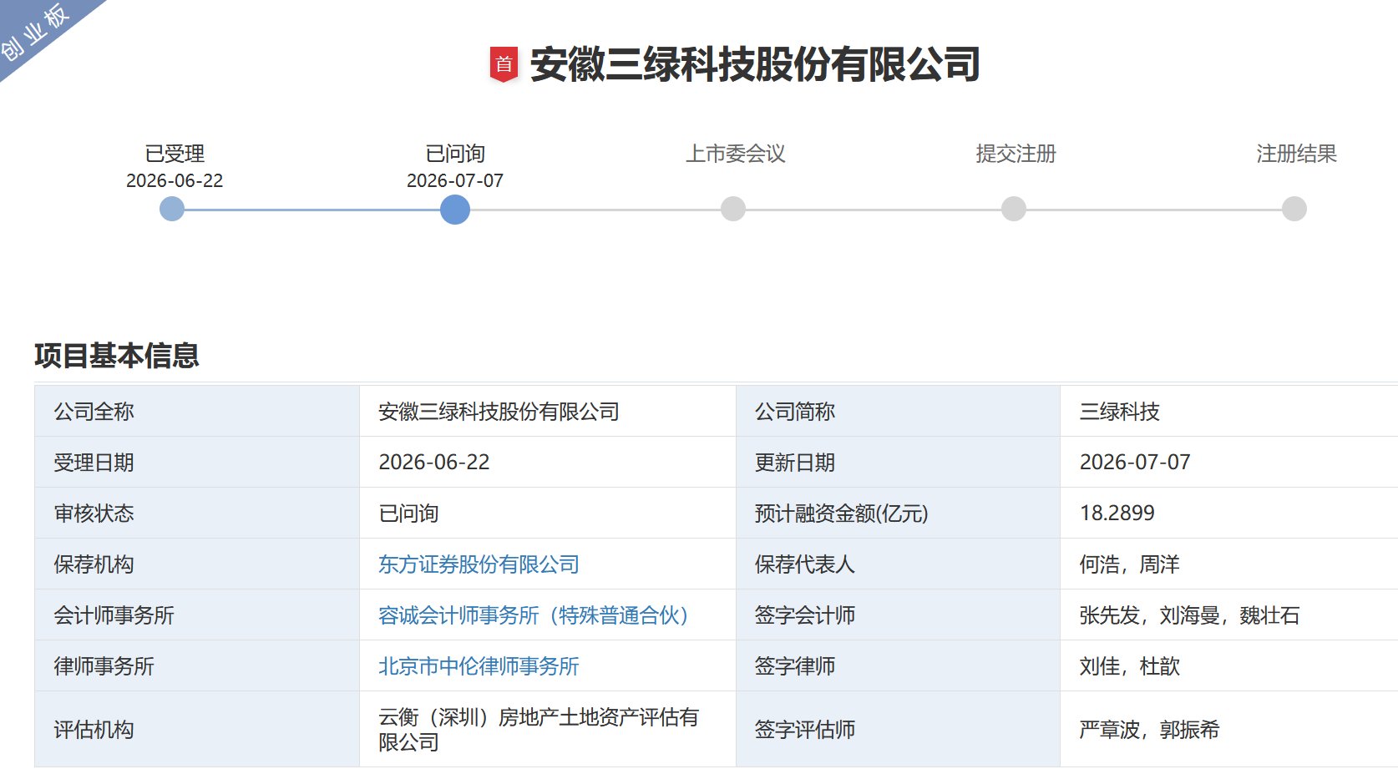
Task: Click the 注册结果 stage label
Action: 1297,154
